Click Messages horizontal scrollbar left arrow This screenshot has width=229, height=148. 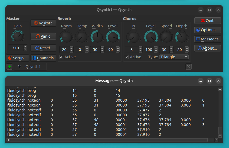click(8, 140)
